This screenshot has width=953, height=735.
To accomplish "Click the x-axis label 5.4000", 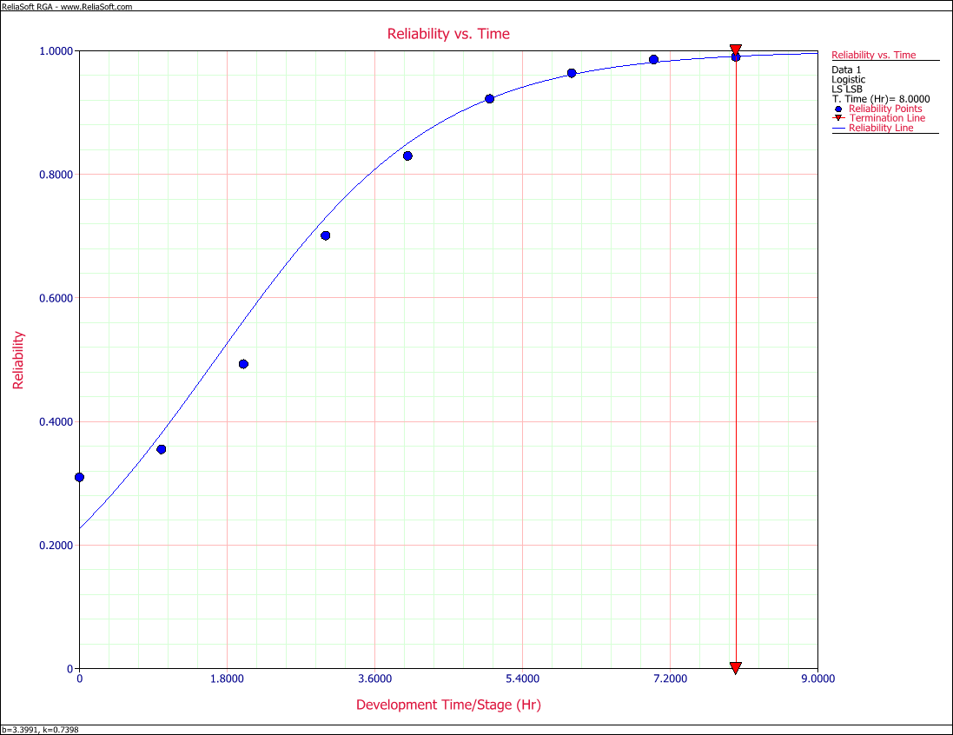I will [522, 679].
